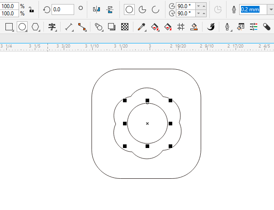This screenshot has height=210, width=274.
Task: Select the Ellipse tool
Action: pos(22,27)
